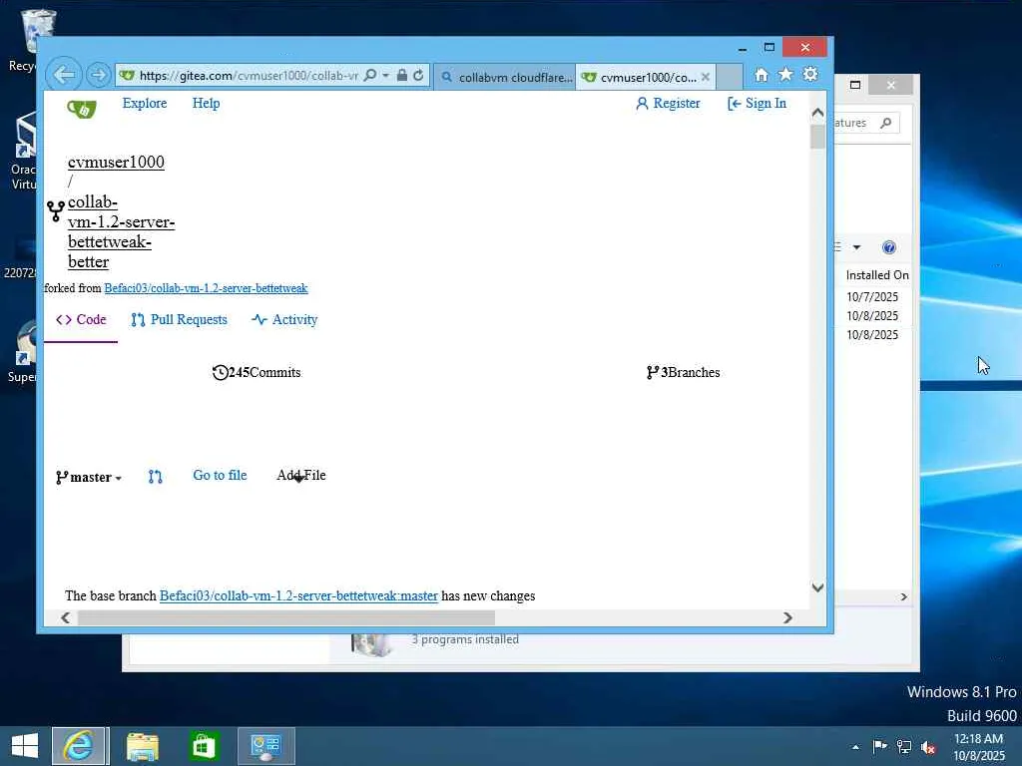Image resolution: width=1022 pixels, height=766 pixels.
Task: Open Befaci03/collab-vm-1.2-server-bettetweak:master base branch link
Action: coord(298,596)
